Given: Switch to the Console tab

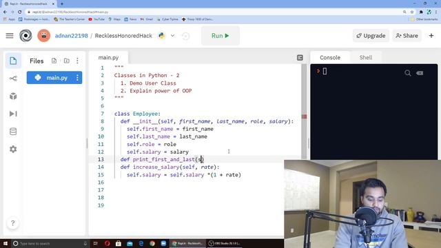Looking at the screenshot, I should pos(330,57).
